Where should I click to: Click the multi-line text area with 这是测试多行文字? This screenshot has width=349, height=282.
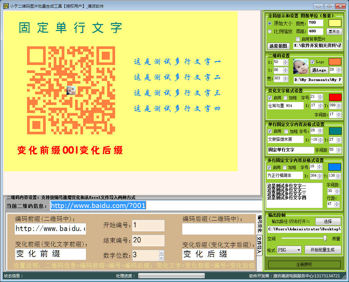tap(295, 195)
